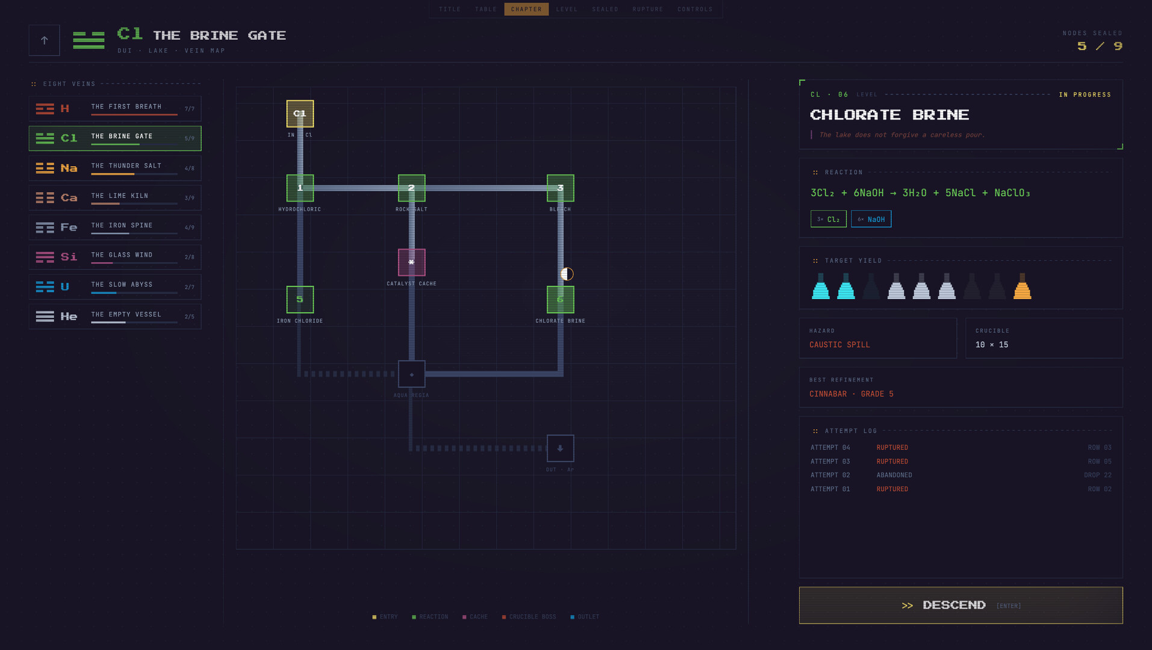
Task: Select the Cl entry node on map
Action: (300, 114)
